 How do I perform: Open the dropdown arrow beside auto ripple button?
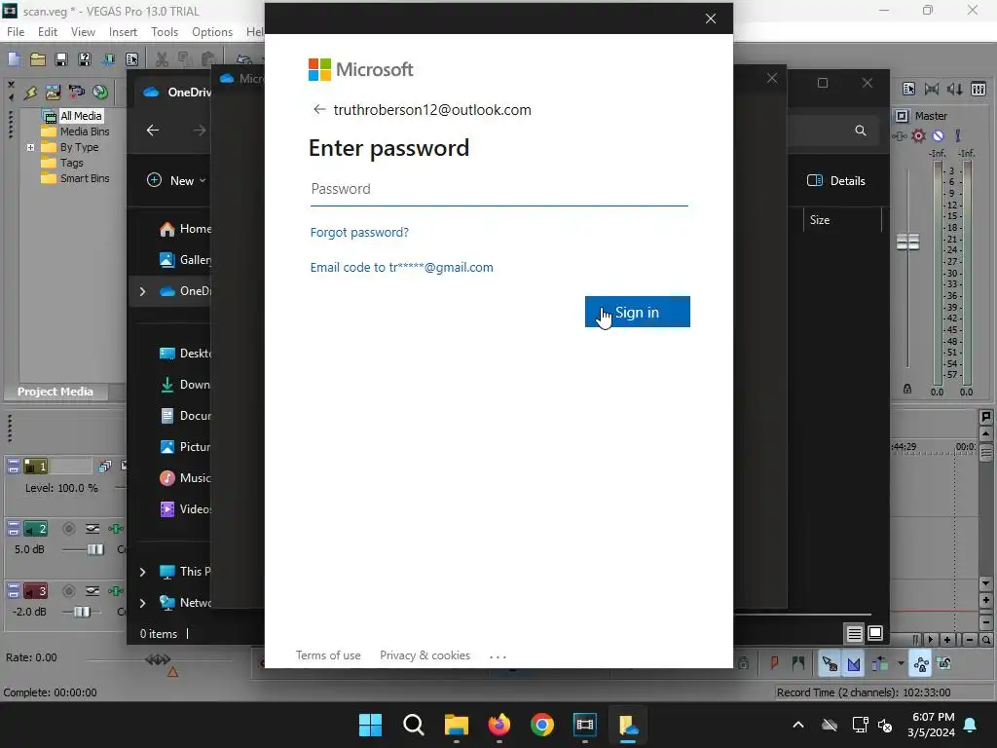click(x=901, y=663)
